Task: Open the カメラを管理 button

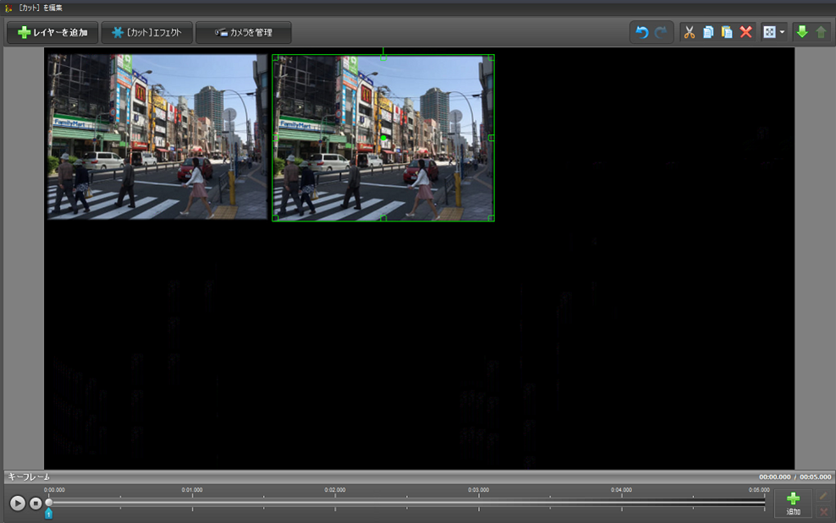Action: pyautogui.click(x=244, y=33)
